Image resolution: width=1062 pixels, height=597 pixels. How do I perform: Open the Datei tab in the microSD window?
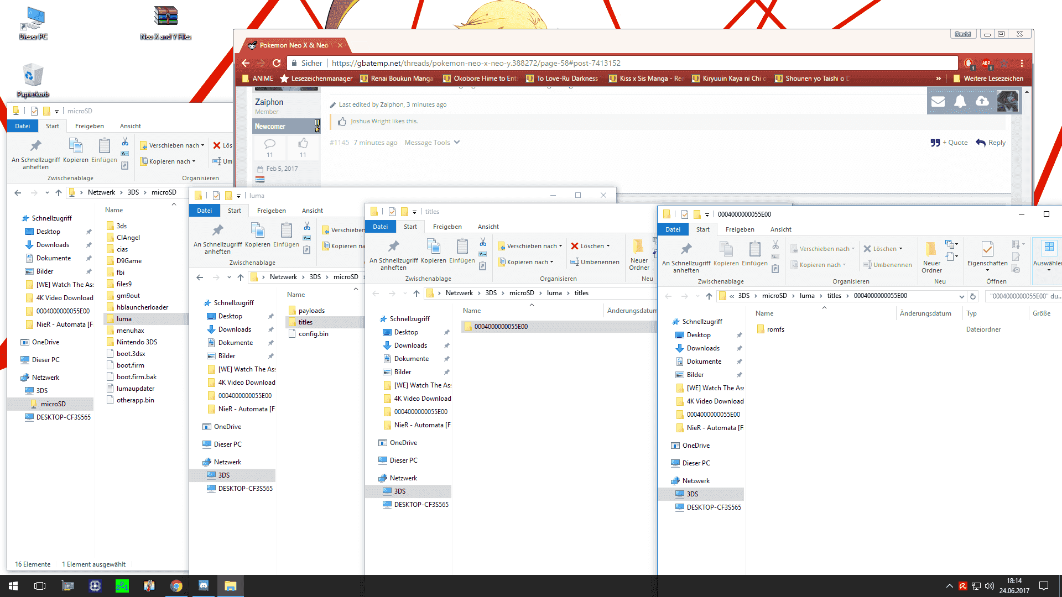click(x=23, y=126)
